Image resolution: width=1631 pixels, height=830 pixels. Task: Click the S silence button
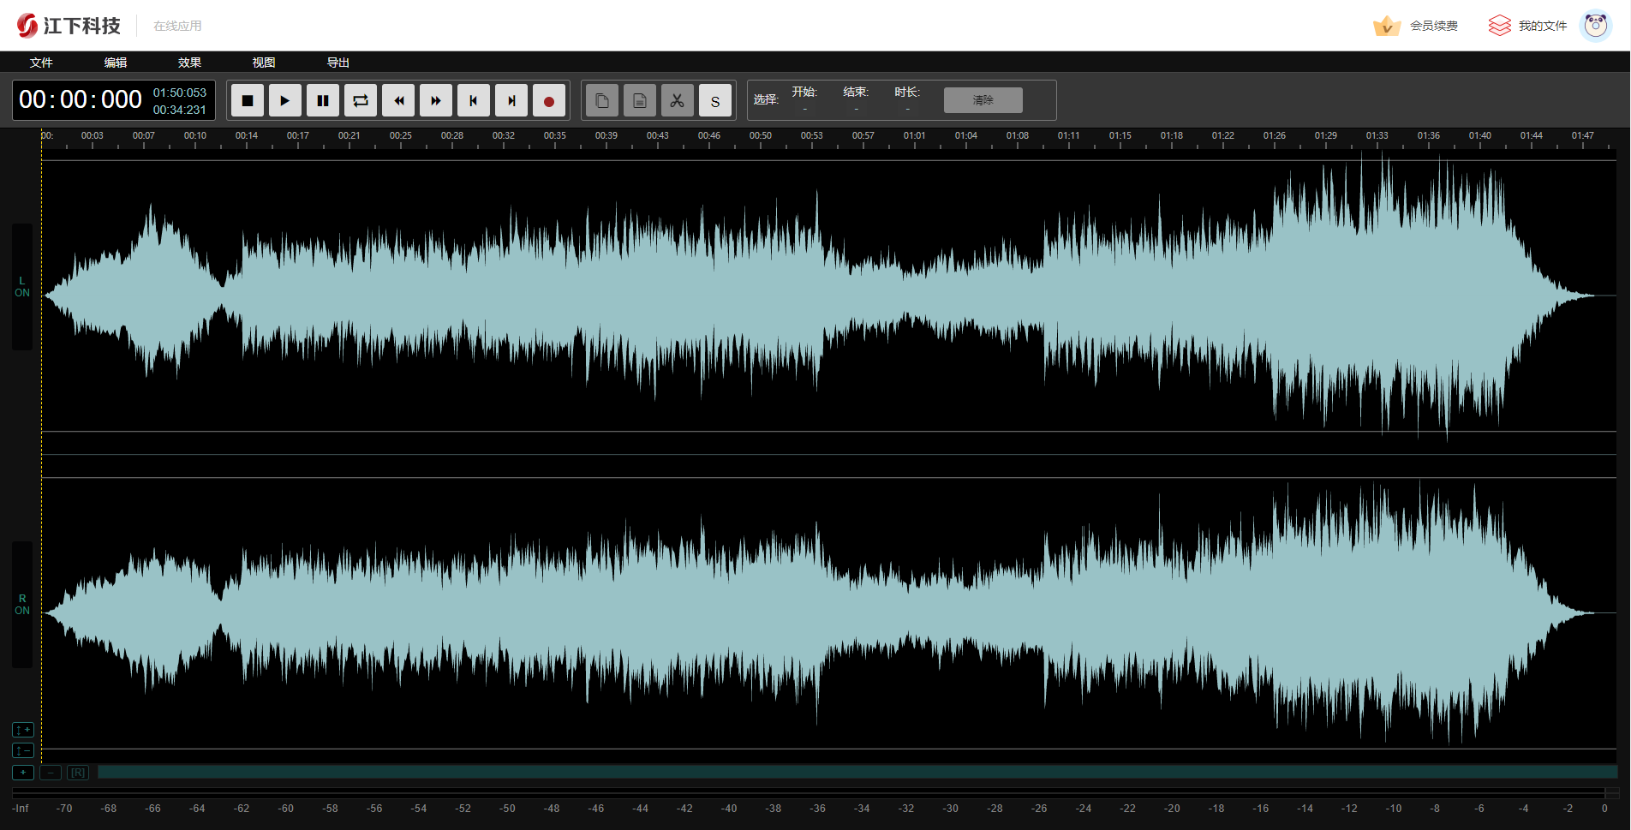(x=715, y=100)
